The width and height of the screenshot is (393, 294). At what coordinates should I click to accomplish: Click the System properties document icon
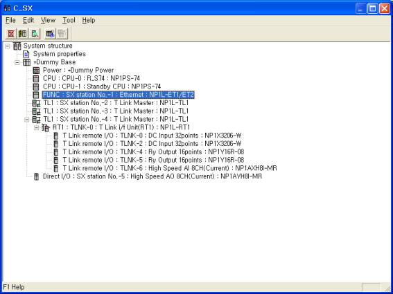pyautogui.click(x=26, y=54)
